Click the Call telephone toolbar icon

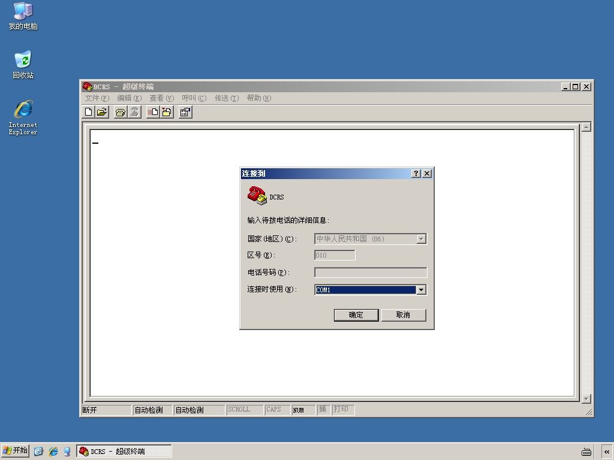click(x=121, y=112)
